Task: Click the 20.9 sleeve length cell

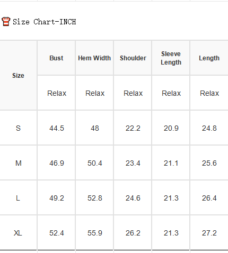Action: [x=171, y=128]
